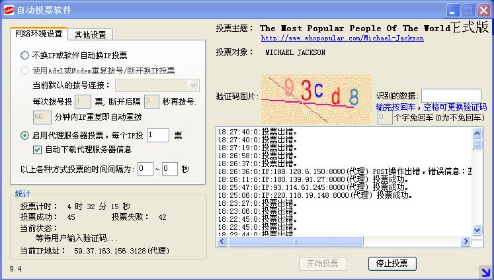
Task: Click the 正式版 label
Action: pos(470,27)
